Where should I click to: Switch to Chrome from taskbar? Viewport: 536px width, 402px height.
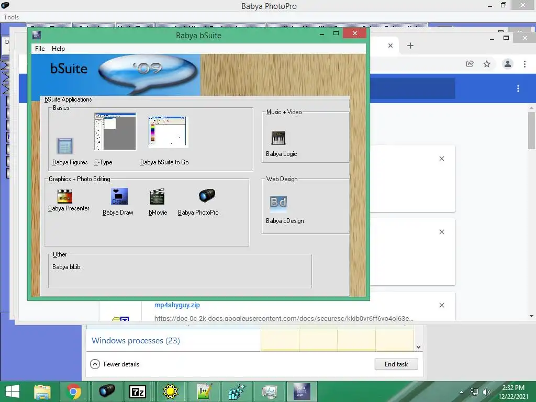tap(74, 392)
